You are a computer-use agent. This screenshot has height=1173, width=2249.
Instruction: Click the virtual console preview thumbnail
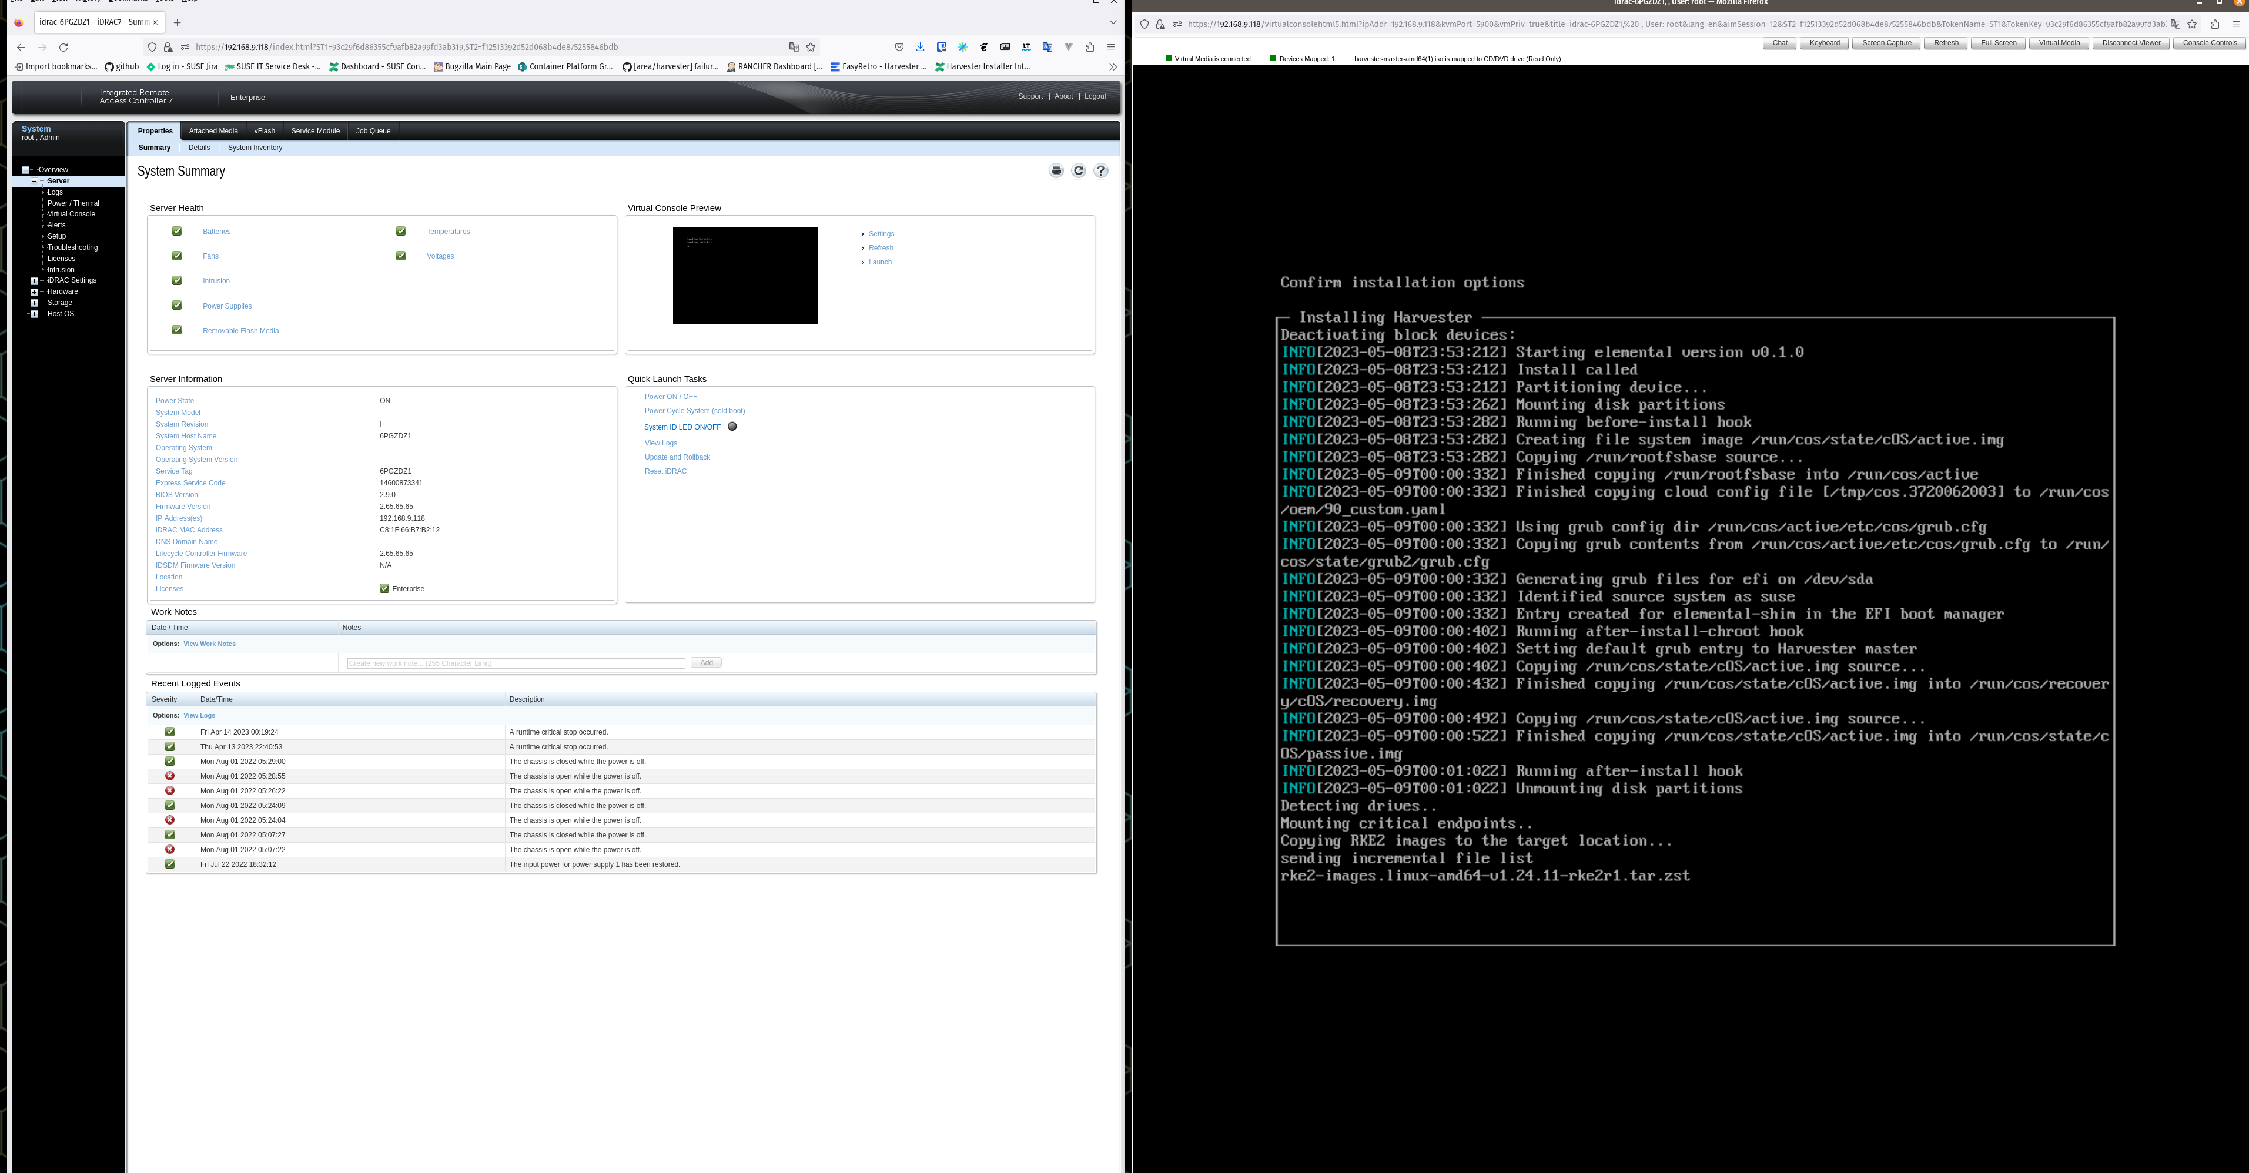tap(745, 276)
